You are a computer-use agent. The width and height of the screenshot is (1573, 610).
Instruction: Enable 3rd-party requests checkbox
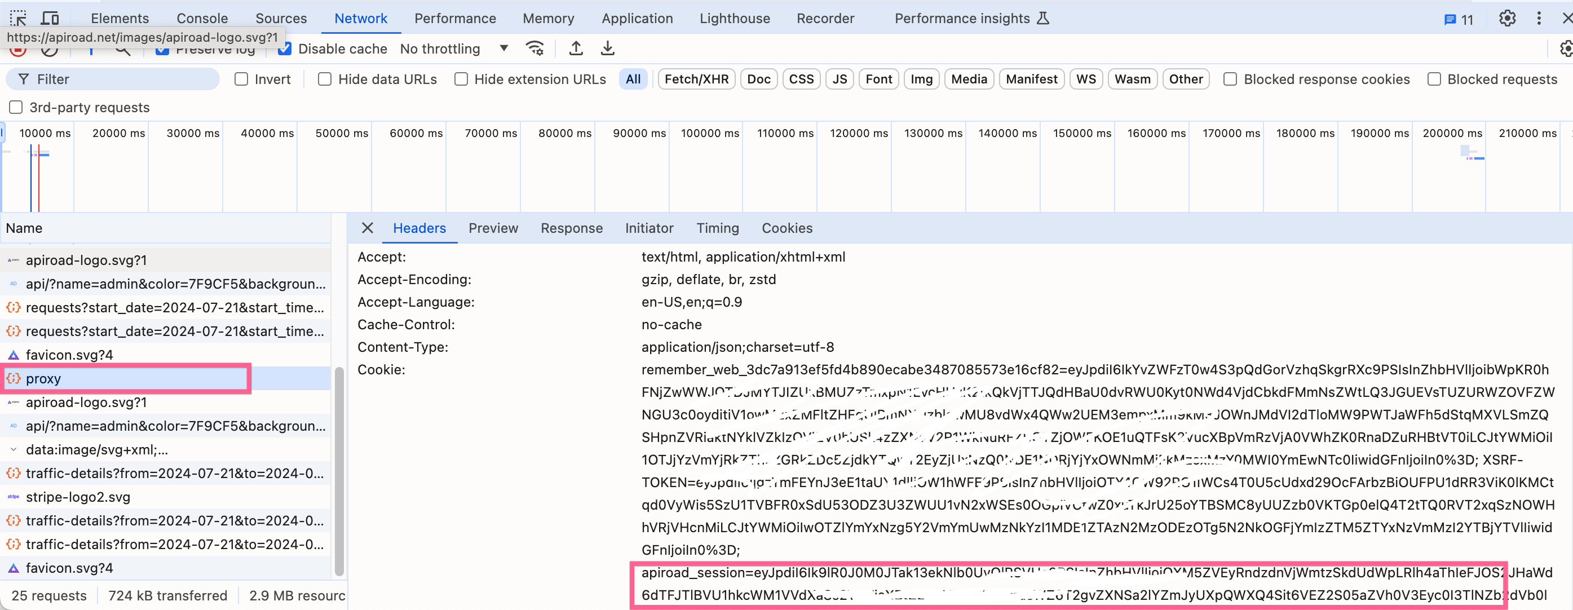click(x=16, y=108)
